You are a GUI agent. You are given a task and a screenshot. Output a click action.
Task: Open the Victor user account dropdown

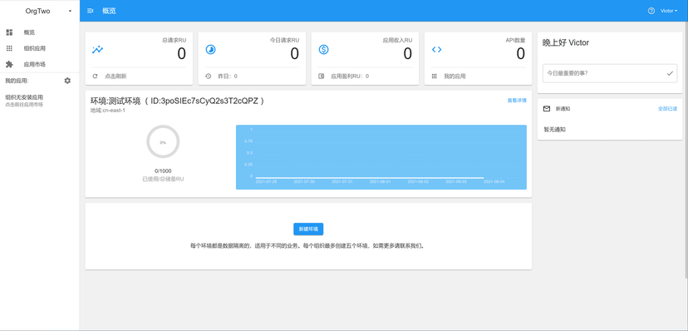point(669,11)
